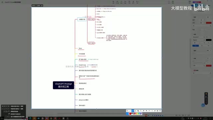Select the 讯飞星火大模型 node

click(83, 59)
